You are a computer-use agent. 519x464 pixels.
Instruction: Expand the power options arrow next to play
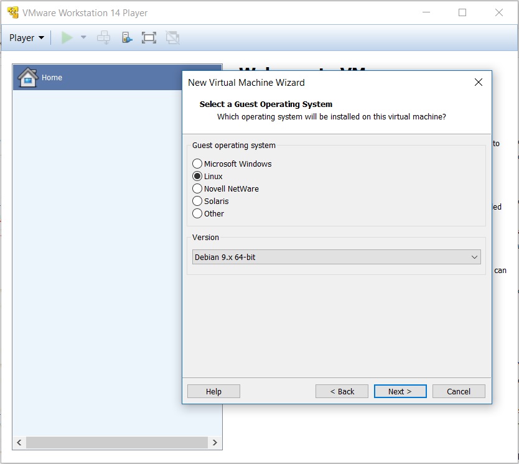click(x=83, y=37)
